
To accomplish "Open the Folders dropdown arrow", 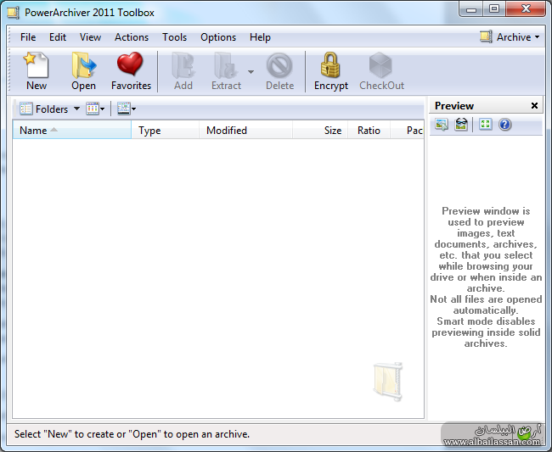I will pyautogui.click(x=76, y=109).
